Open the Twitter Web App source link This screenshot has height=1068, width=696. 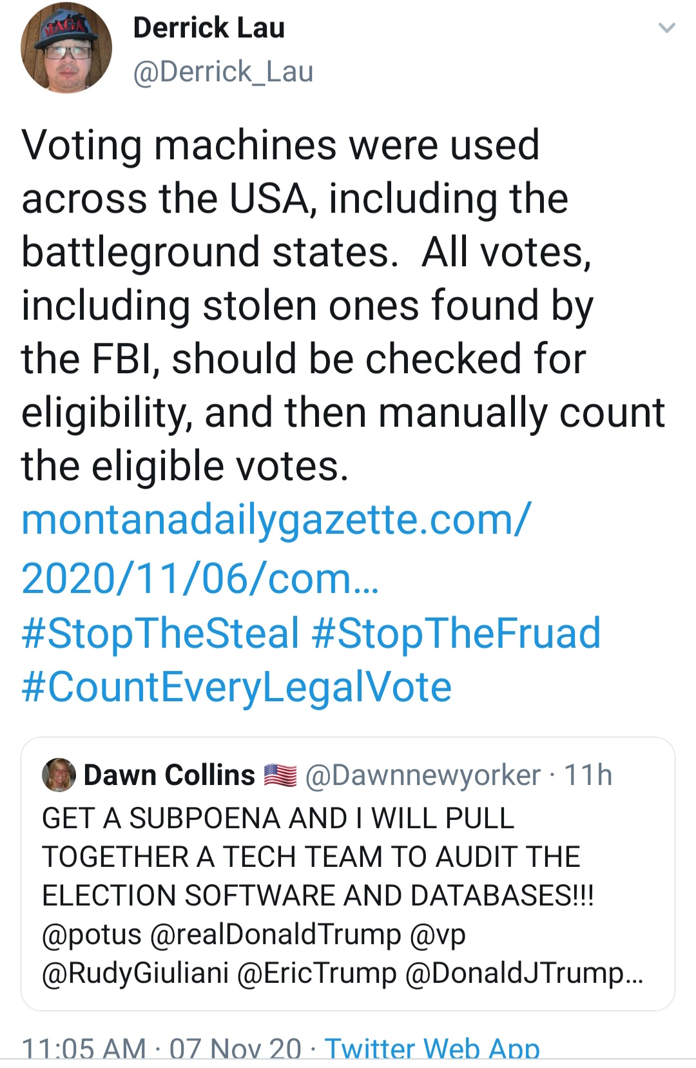coord(432,1048)
